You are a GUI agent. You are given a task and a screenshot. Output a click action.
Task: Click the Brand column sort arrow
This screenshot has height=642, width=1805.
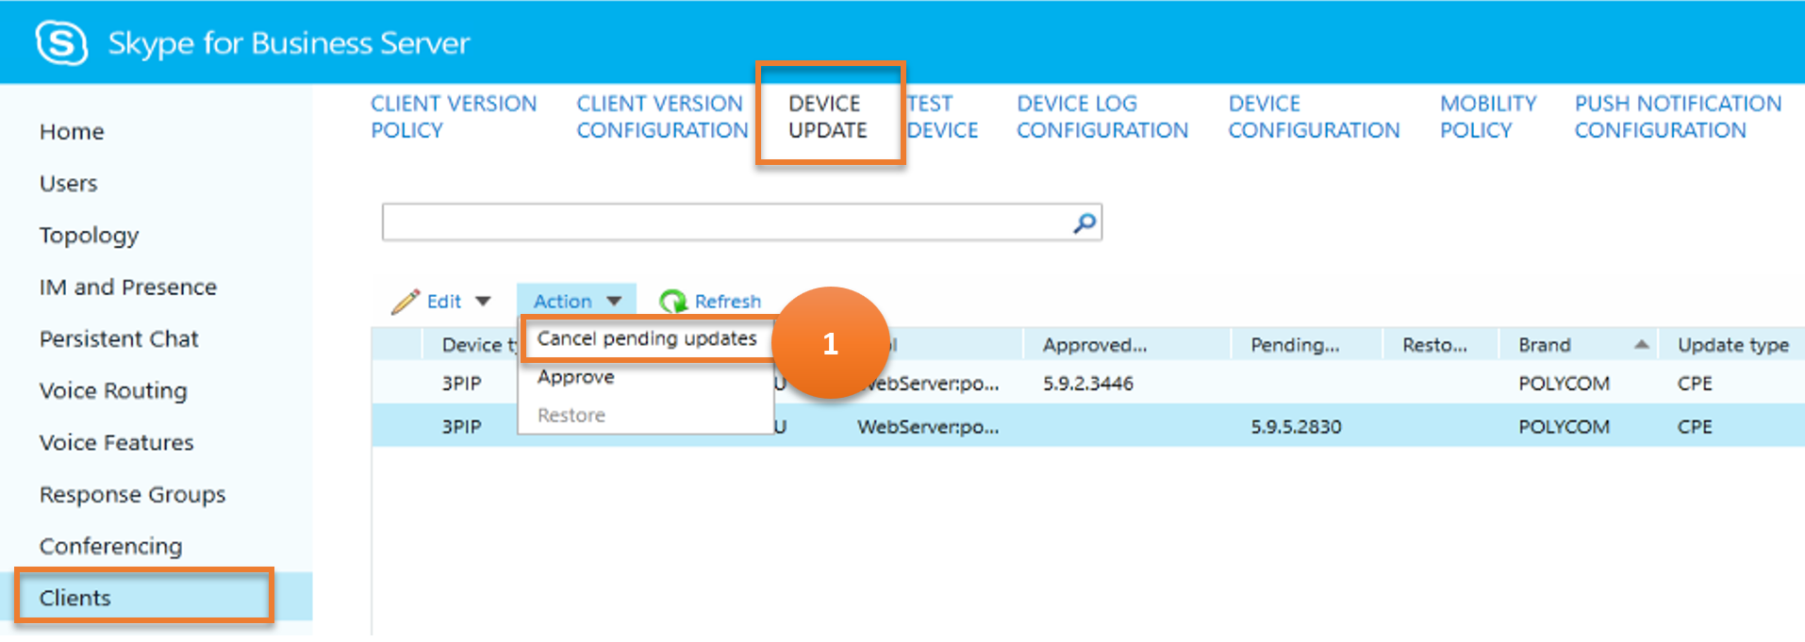pyautogui.click(x=1641, y=345)
